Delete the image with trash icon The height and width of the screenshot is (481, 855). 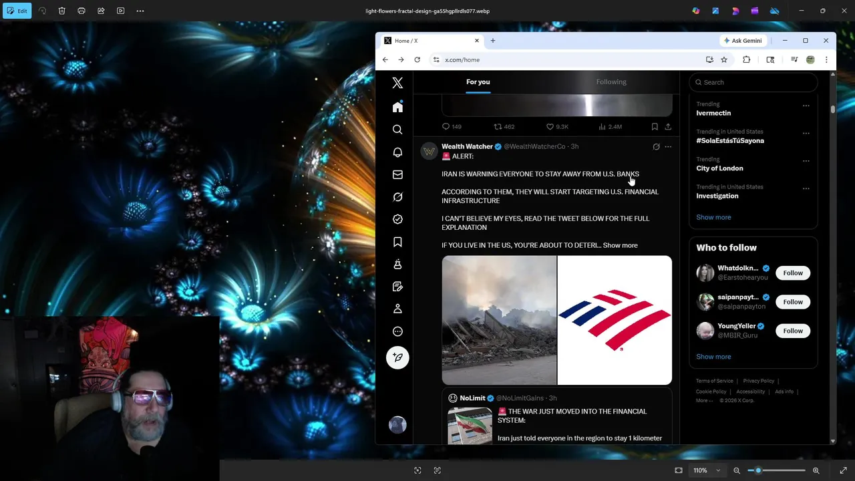coord(61,11)
